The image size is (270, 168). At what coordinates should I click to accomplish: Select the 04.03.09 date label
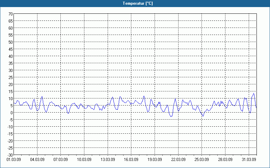pyautogui.click(x=37, y=160)
